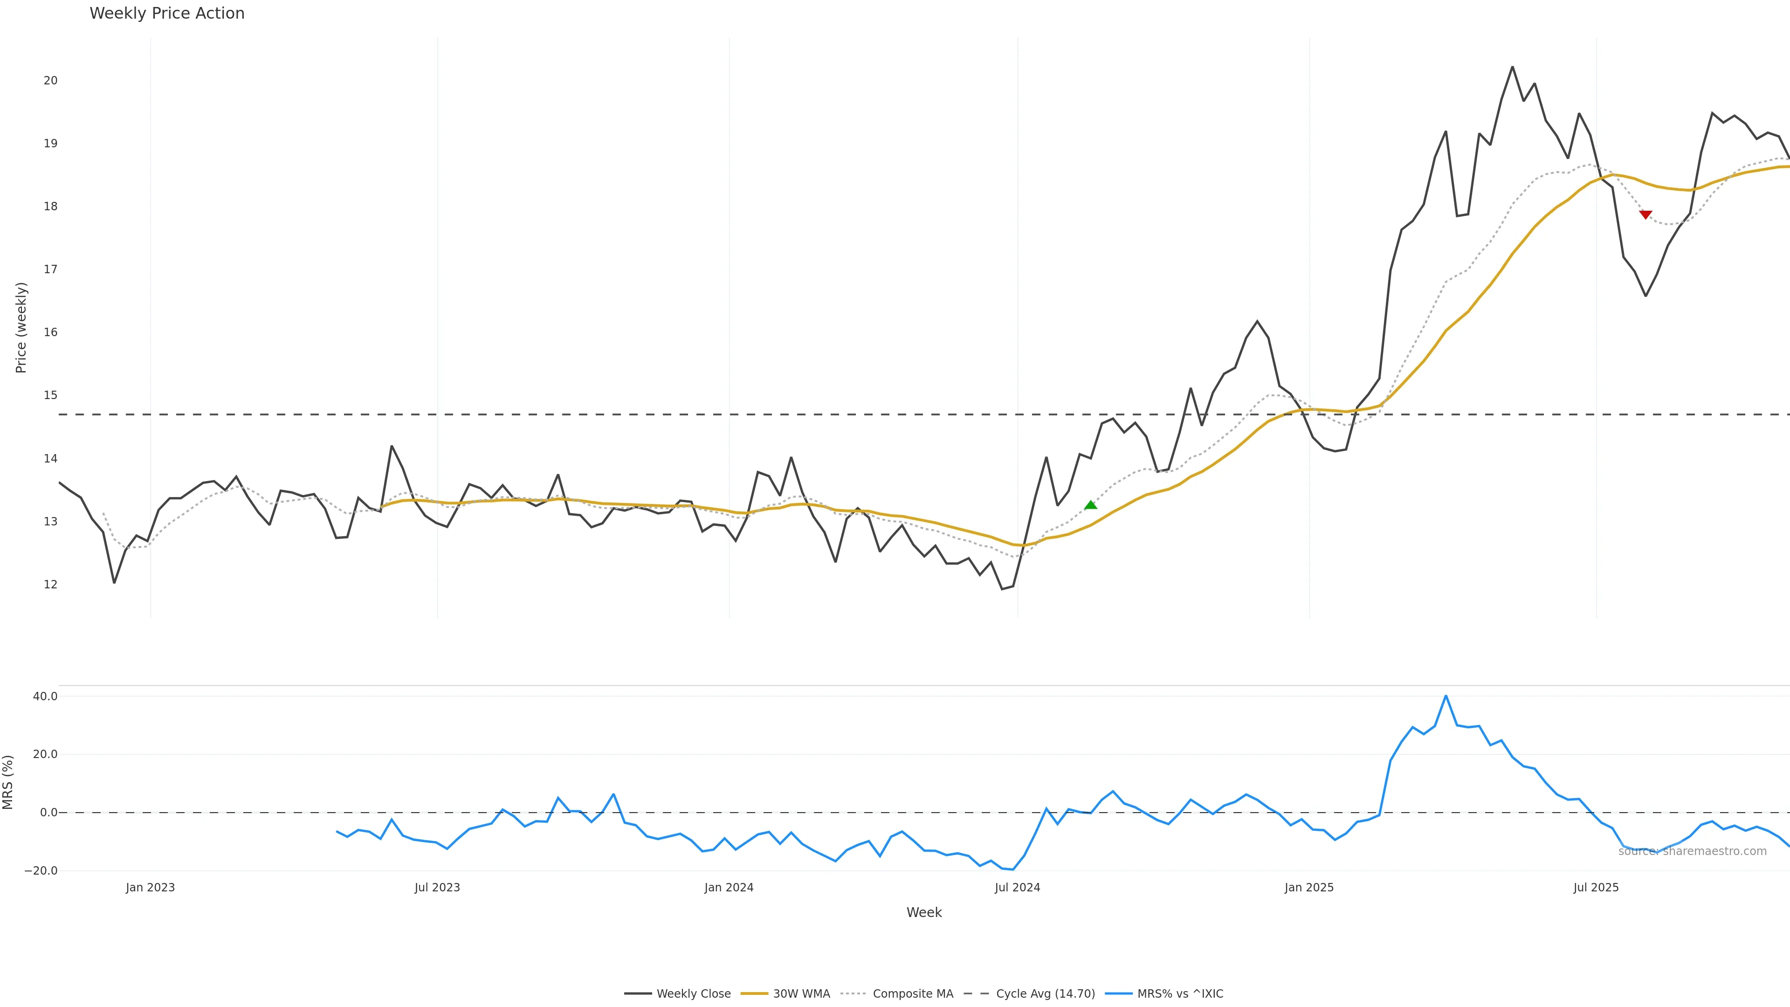Toggle the 30W WMA series label

(801, 994)
